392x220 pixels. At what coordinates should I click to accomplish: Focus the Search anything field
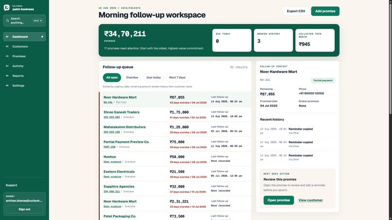point(24,21)
